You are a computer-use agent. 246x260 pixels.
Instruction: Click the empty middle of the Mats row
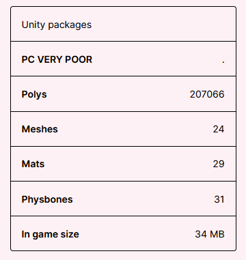point(128,164)
